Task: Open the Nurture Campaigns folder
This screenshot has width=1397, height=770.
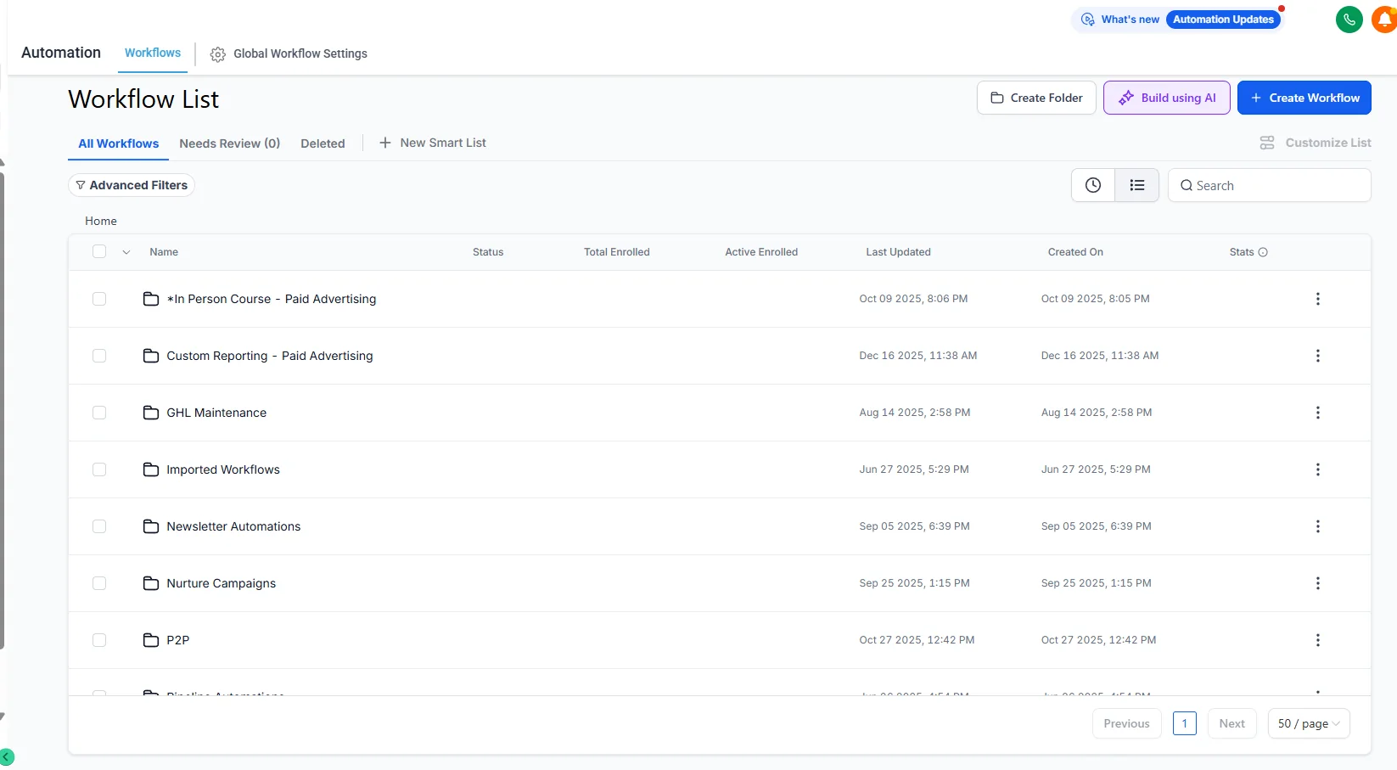Action: click(x=222, y=583)
